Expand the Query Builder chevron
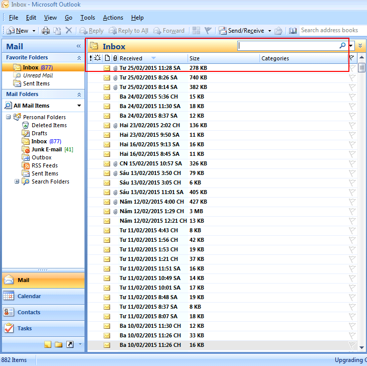This screenshot has height=366, width=367. 360,46
